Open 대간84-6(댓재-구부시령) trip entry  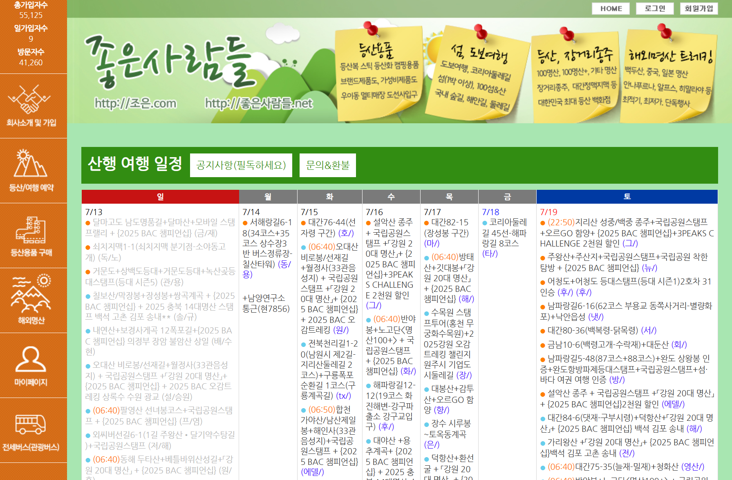(x=627, y=423)
